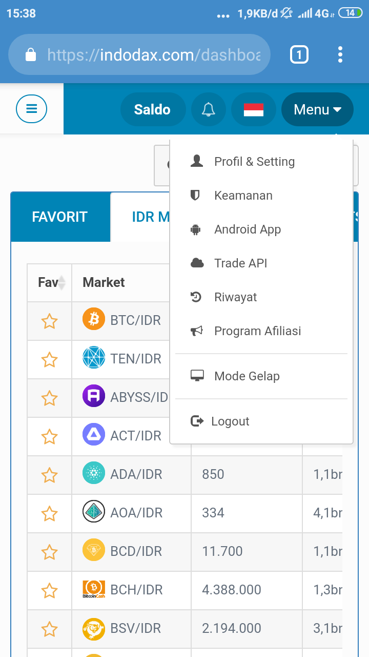Sort table by the Fav column arrows
Screen dimensions: 369x657
click(61, 282)
